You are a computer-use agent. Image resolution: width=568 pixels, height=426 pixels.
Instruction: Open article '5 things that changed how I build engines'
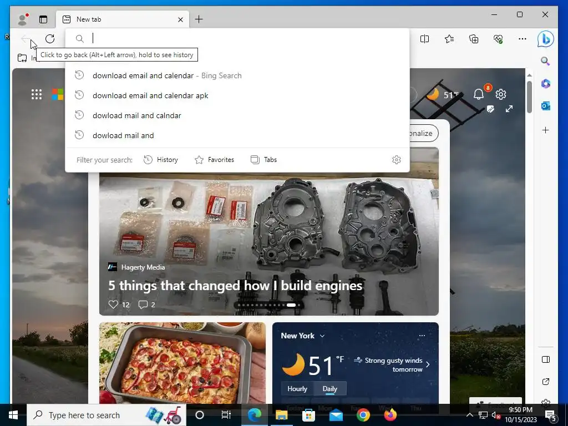(235, 286)
